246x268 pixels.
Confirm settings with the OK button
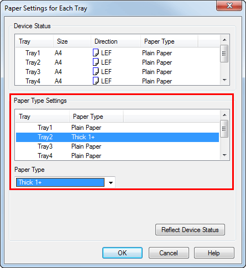click(x=122, y=253)
